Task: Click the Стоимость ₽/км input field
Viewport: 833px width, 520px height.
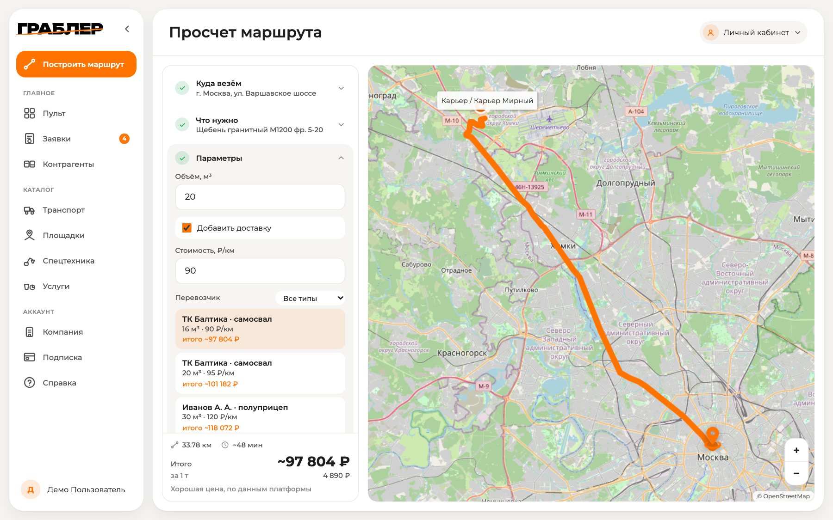Action: click(260, 271)
